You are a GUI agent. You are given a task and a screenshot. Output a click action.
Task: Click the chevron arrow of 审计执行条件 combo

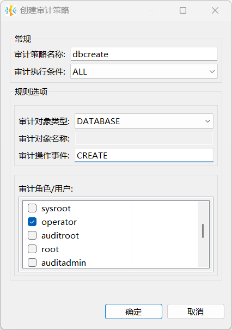[x=212, y=71]
